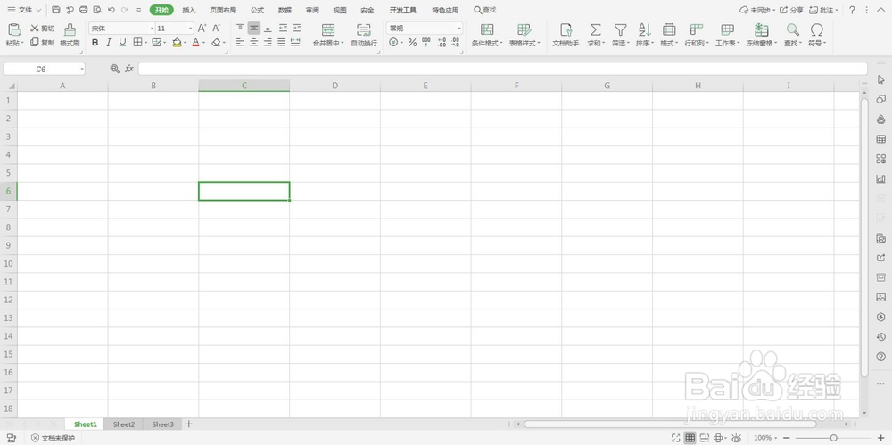The width and height of the screenshot is (892, 445).
Task: Switch to Normal grid view in status bar
Action: pos(690,438)
